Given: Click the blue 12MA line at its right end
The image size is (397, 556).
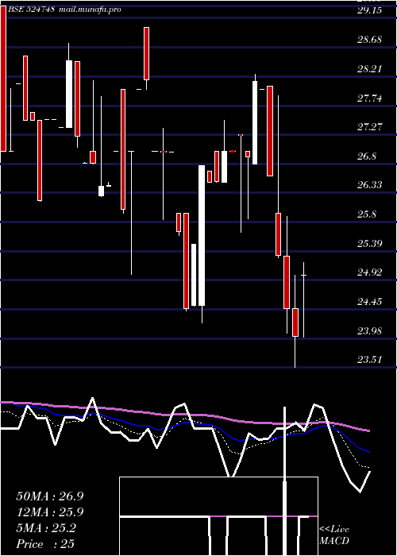Looking at the screenshot, I should [x=368, y=451].
